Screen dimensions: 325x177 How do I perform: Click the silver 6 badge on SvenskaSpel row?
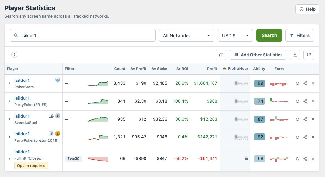58,116
